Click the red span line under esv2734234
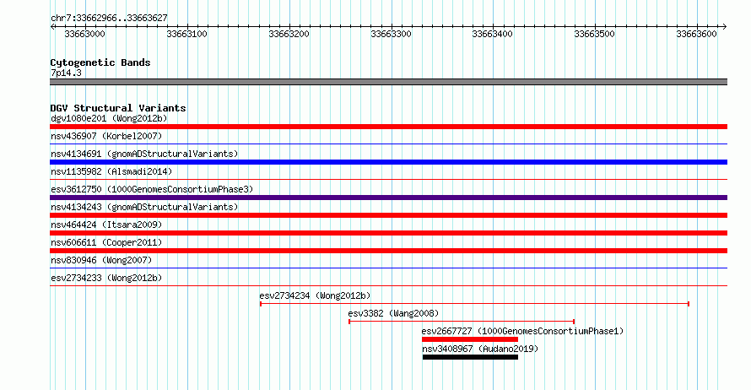Screen dimensions: 751x390 (474, 304)
